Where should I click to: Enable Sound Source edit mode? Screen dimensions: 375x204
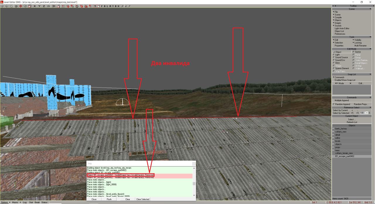point(334,57)
